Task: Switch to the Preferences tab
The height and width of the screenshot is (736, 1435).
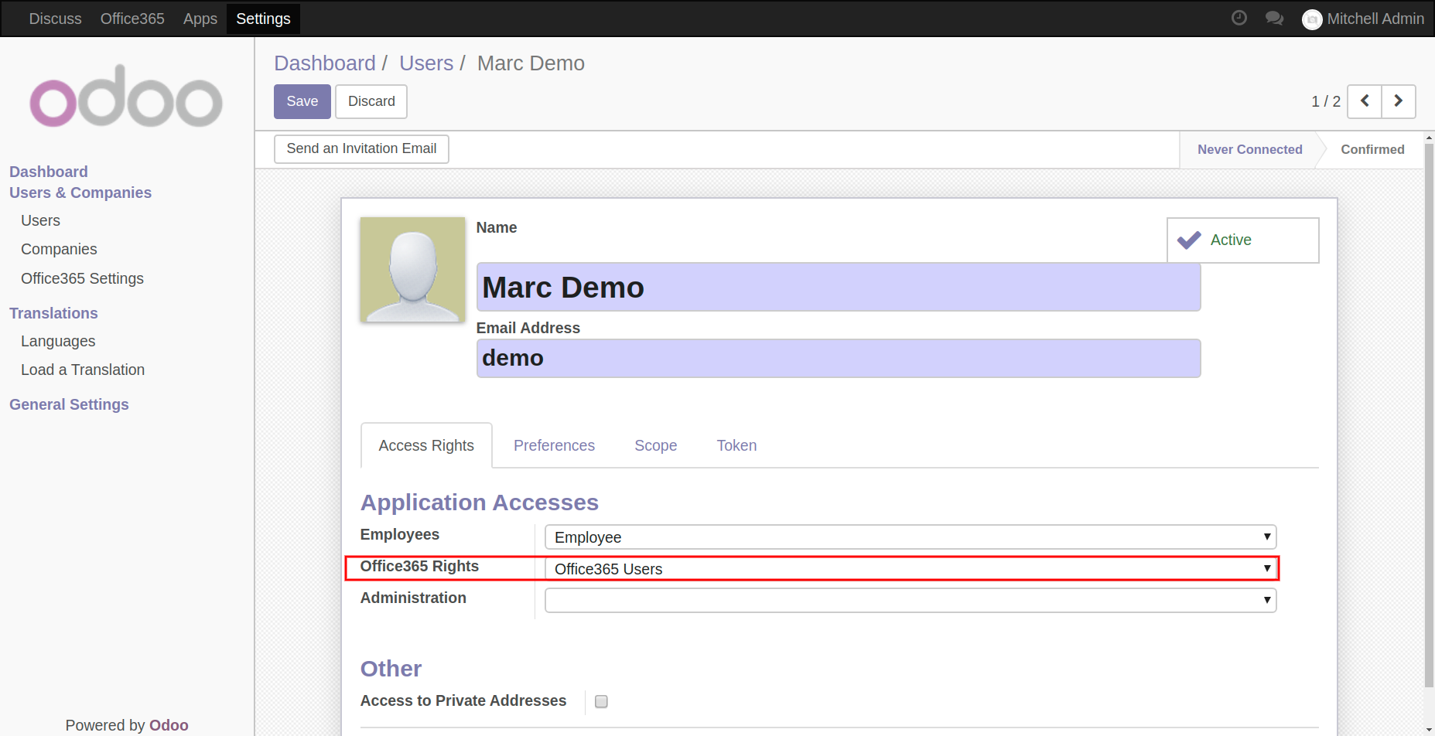Action: coord(554,445)
